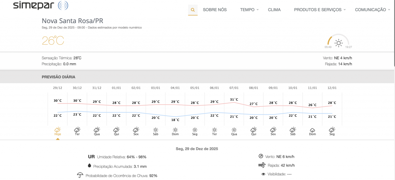The width and height of the screenshot is (395, 180).
Task: Choose the Qua 31/12 rain icon
Action: pyautogui.click(x=97, y=130)
